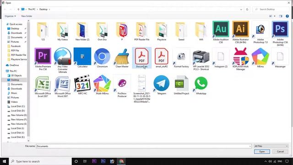Open 3D Objects in navigation pane

(16, 75)
